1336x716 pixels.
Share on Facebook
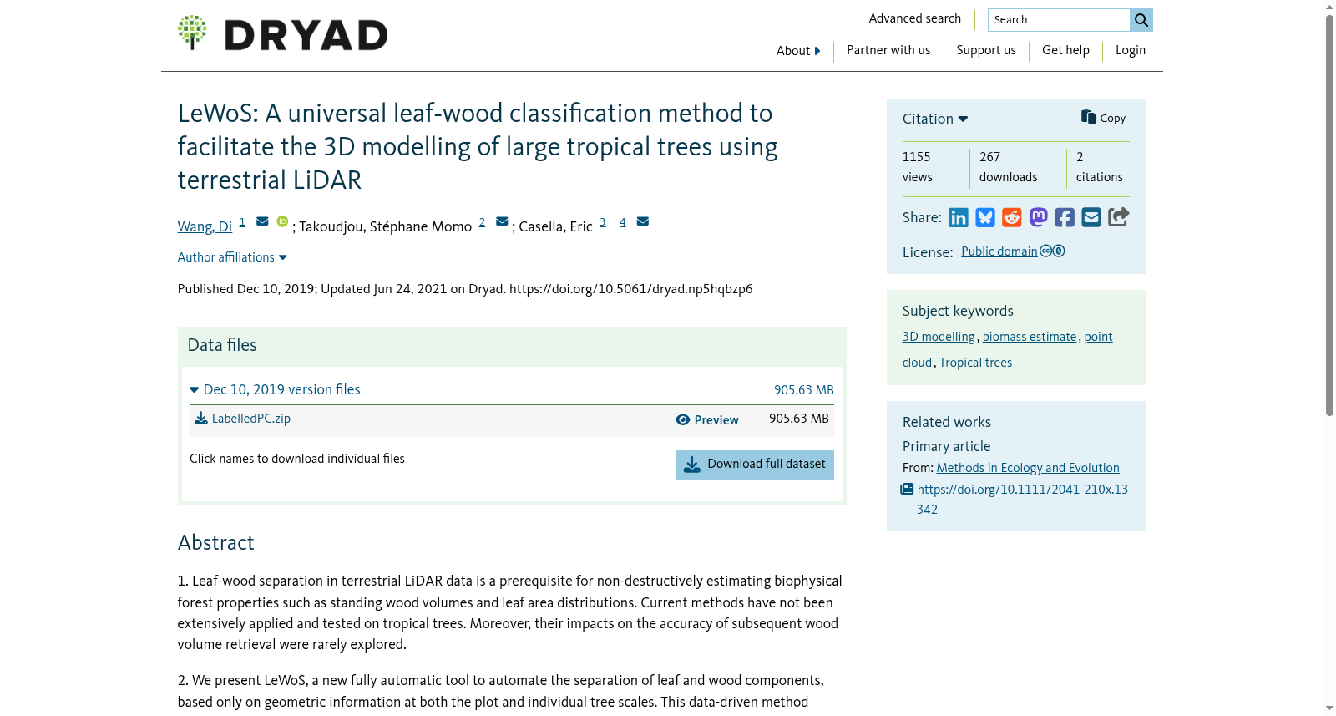[x=1065, y=217]
